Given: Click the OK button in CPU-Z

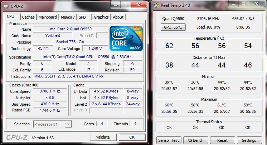Looking at the screenshot, I should tap(132, 137).
